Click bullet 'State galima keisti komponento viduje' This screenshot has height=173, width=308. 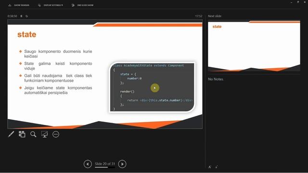58,66
